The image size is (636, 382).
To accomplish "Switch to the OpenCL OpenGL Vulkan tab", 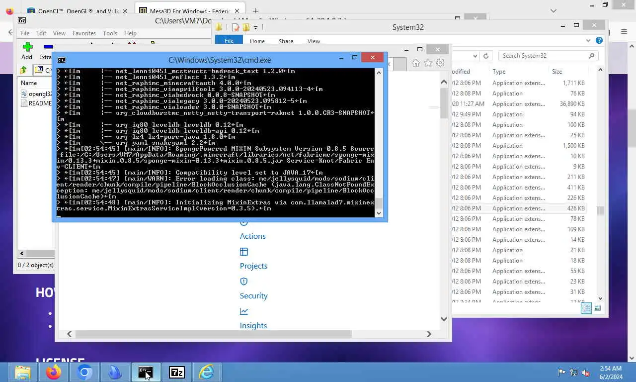I will [76, 11].
